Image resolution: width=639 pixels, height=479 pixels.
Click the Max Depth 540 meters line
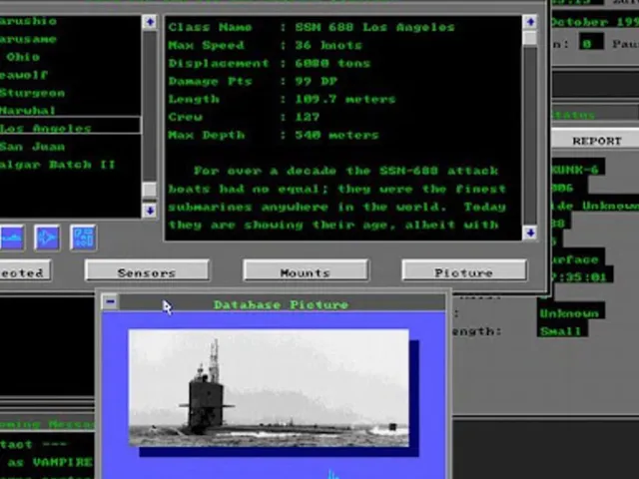tap(274, 135)
